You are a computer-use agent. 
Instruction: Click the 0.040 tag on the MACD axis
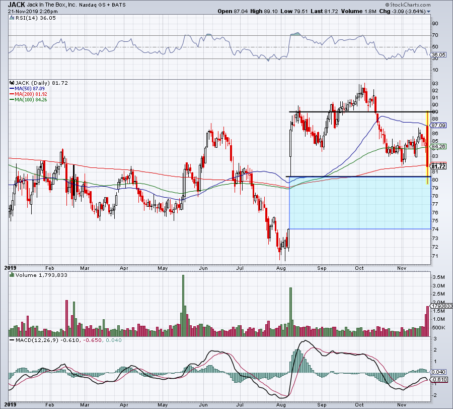pos(438,372)
